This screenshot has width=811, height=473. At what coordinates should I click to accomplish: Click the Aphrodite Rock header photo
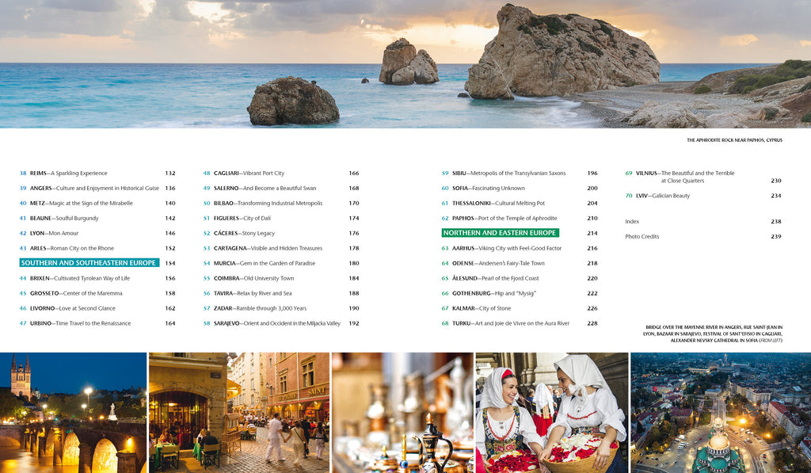coord(405,63)
